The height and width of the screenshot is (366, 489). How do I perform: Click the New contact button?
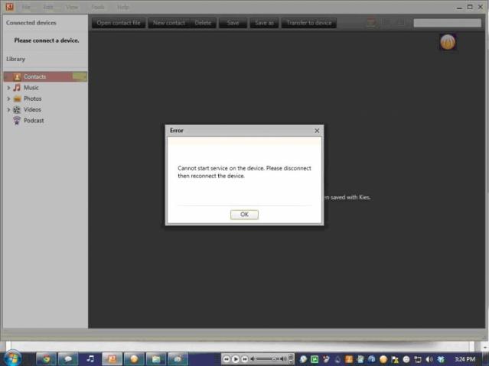(168, 23)
